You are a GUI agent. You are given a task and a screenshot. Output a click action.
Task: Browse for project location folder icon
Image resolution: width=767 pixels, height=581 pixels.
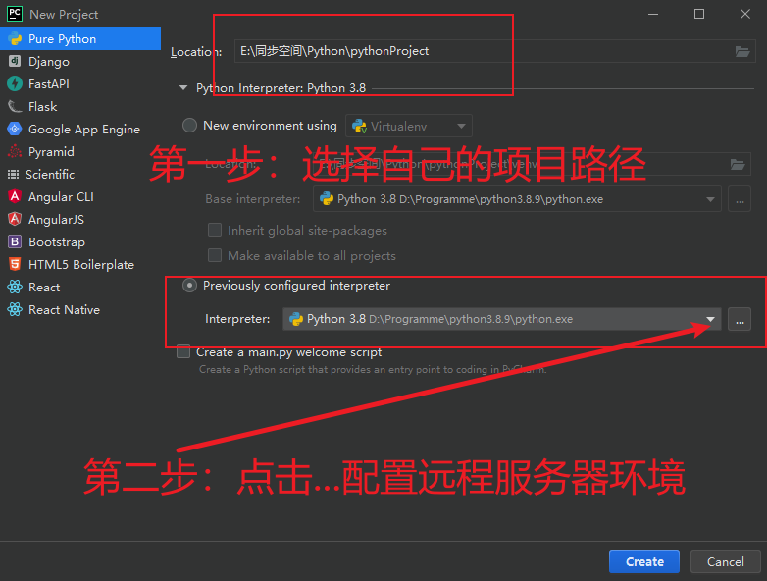pyautogui.click(x=742, y=51)
